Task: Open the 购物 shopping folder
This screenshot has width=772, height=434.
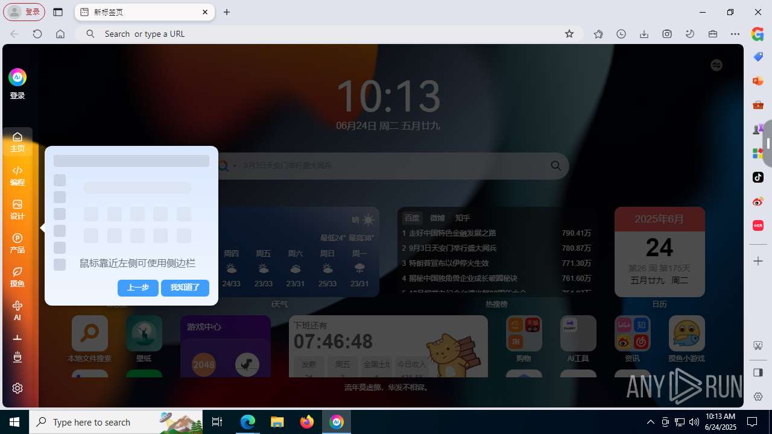Action: tap(524, 333)
